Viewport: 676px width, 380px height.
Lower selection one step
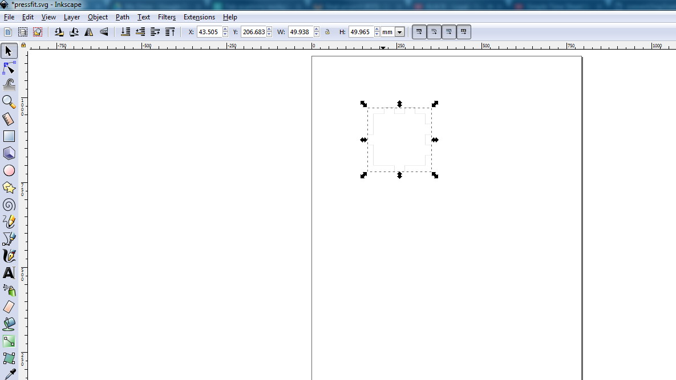[x=140, y=32]
